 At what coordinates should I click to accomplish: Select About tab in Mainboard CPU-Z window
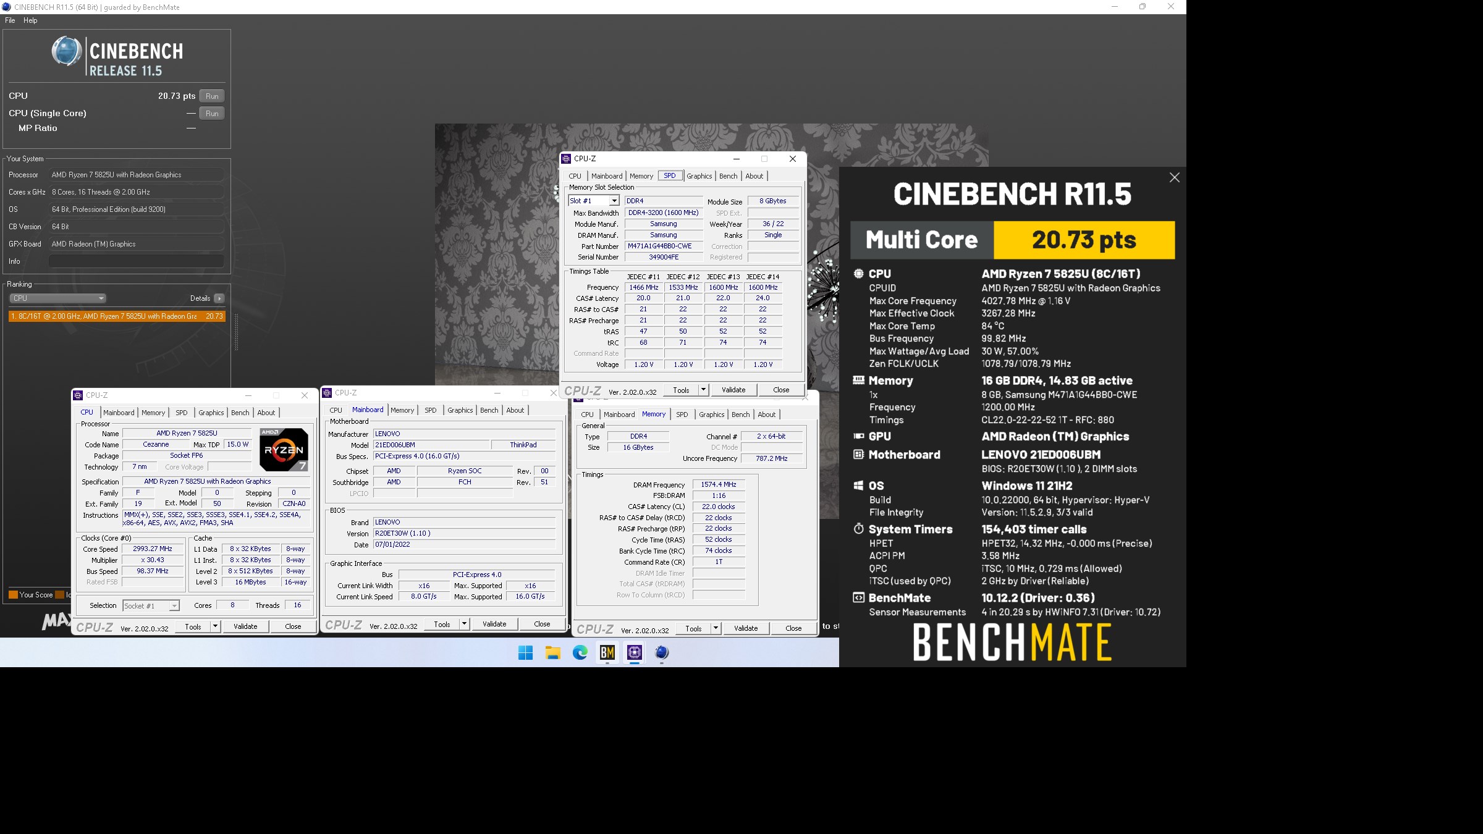coord(515,410)
